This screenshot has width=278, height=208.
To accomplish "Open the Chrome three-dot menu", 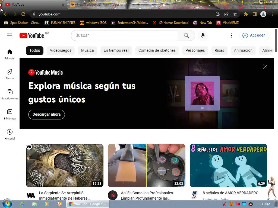I will click(x=272, y=14).
